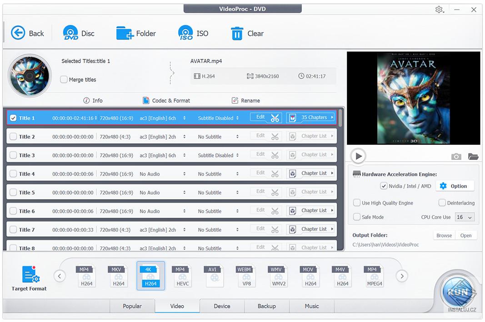The image size is (485, 322).
Task: Click the Browse button for output folder
Action: (444, 235)
